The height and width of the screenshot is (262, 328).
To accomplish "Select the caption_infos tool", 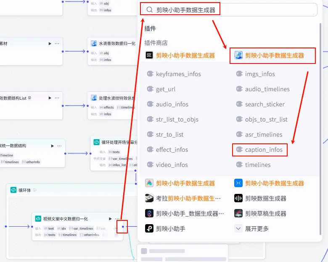I will (x=259, y=150).
